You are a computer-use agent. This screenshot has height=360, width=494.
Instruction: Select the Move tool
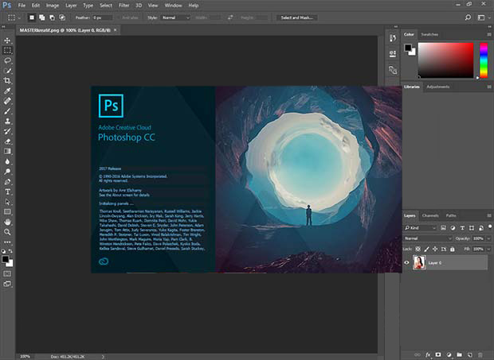click(x=7, y=41)
